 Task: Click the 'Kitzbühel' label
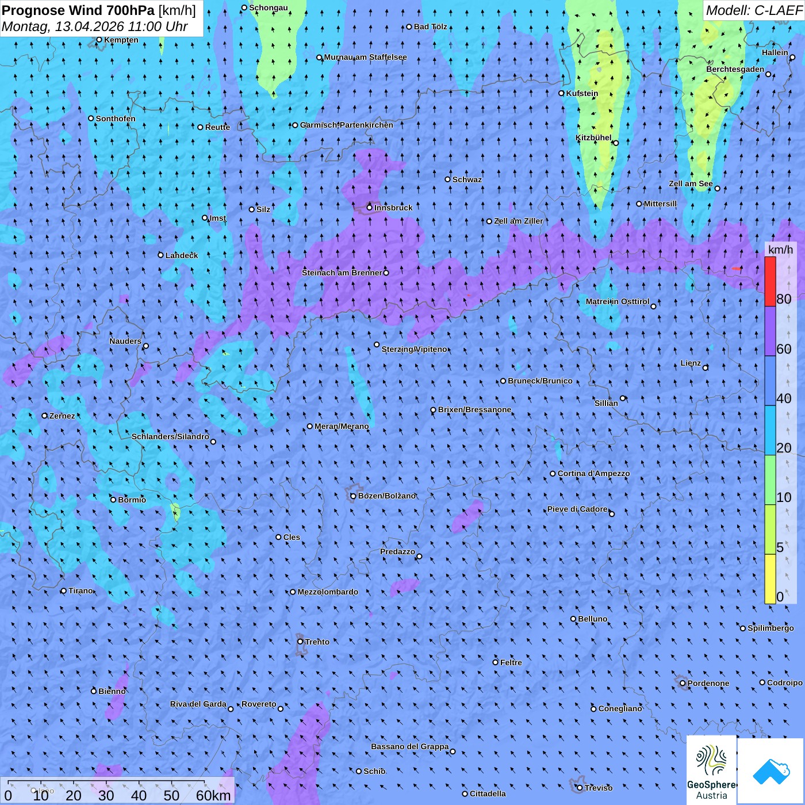pyautogui.click(x=593, y=137)
